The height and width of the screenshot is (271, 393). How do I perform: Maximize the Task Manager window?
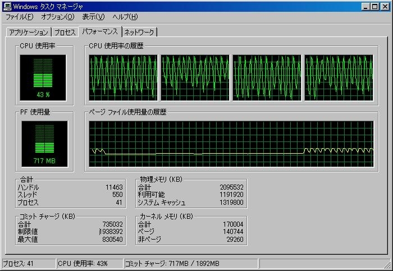(x=374, y=7)
